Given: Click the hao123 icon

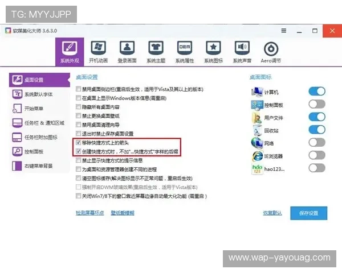Looking at the screenshot, I should pyautogui.click(x=257, y=169).
